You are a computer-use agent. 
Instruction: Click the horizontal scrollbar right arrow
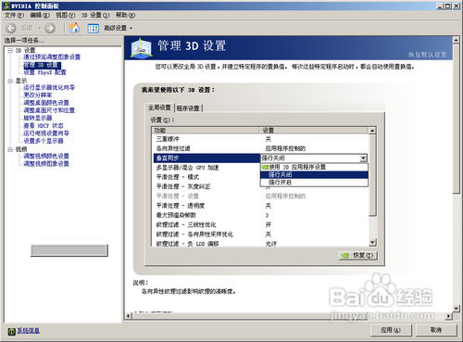tap(449, 316)
